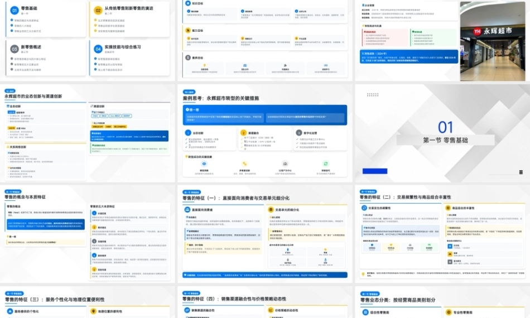Open the slide 零售的概念与本质特征
Viewport: 530px width, 318px height.
point(87,234)
